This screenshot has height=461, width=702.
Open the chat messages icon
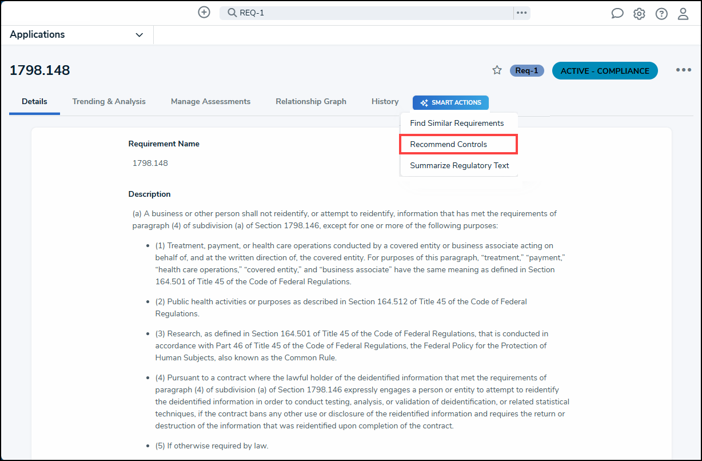coord(617,14)
